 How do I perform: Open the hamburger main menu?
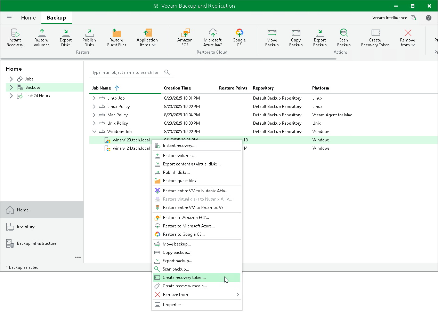click(x=9, y=18)
